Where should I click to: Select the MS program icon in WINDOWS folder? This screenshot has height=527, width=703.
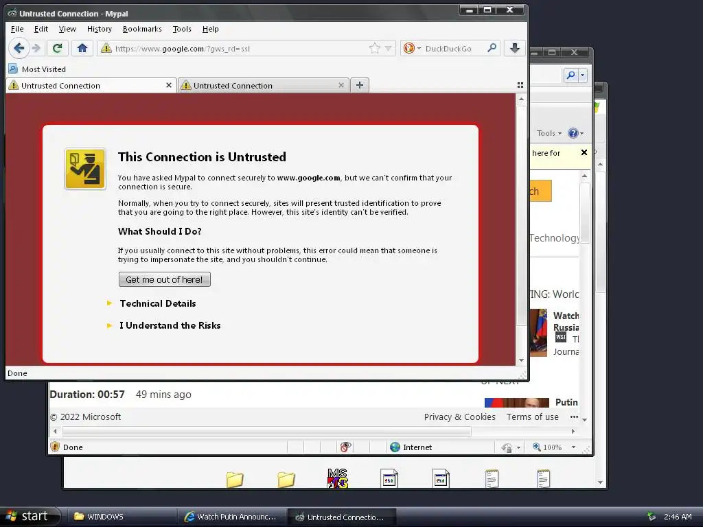point(338,478)
